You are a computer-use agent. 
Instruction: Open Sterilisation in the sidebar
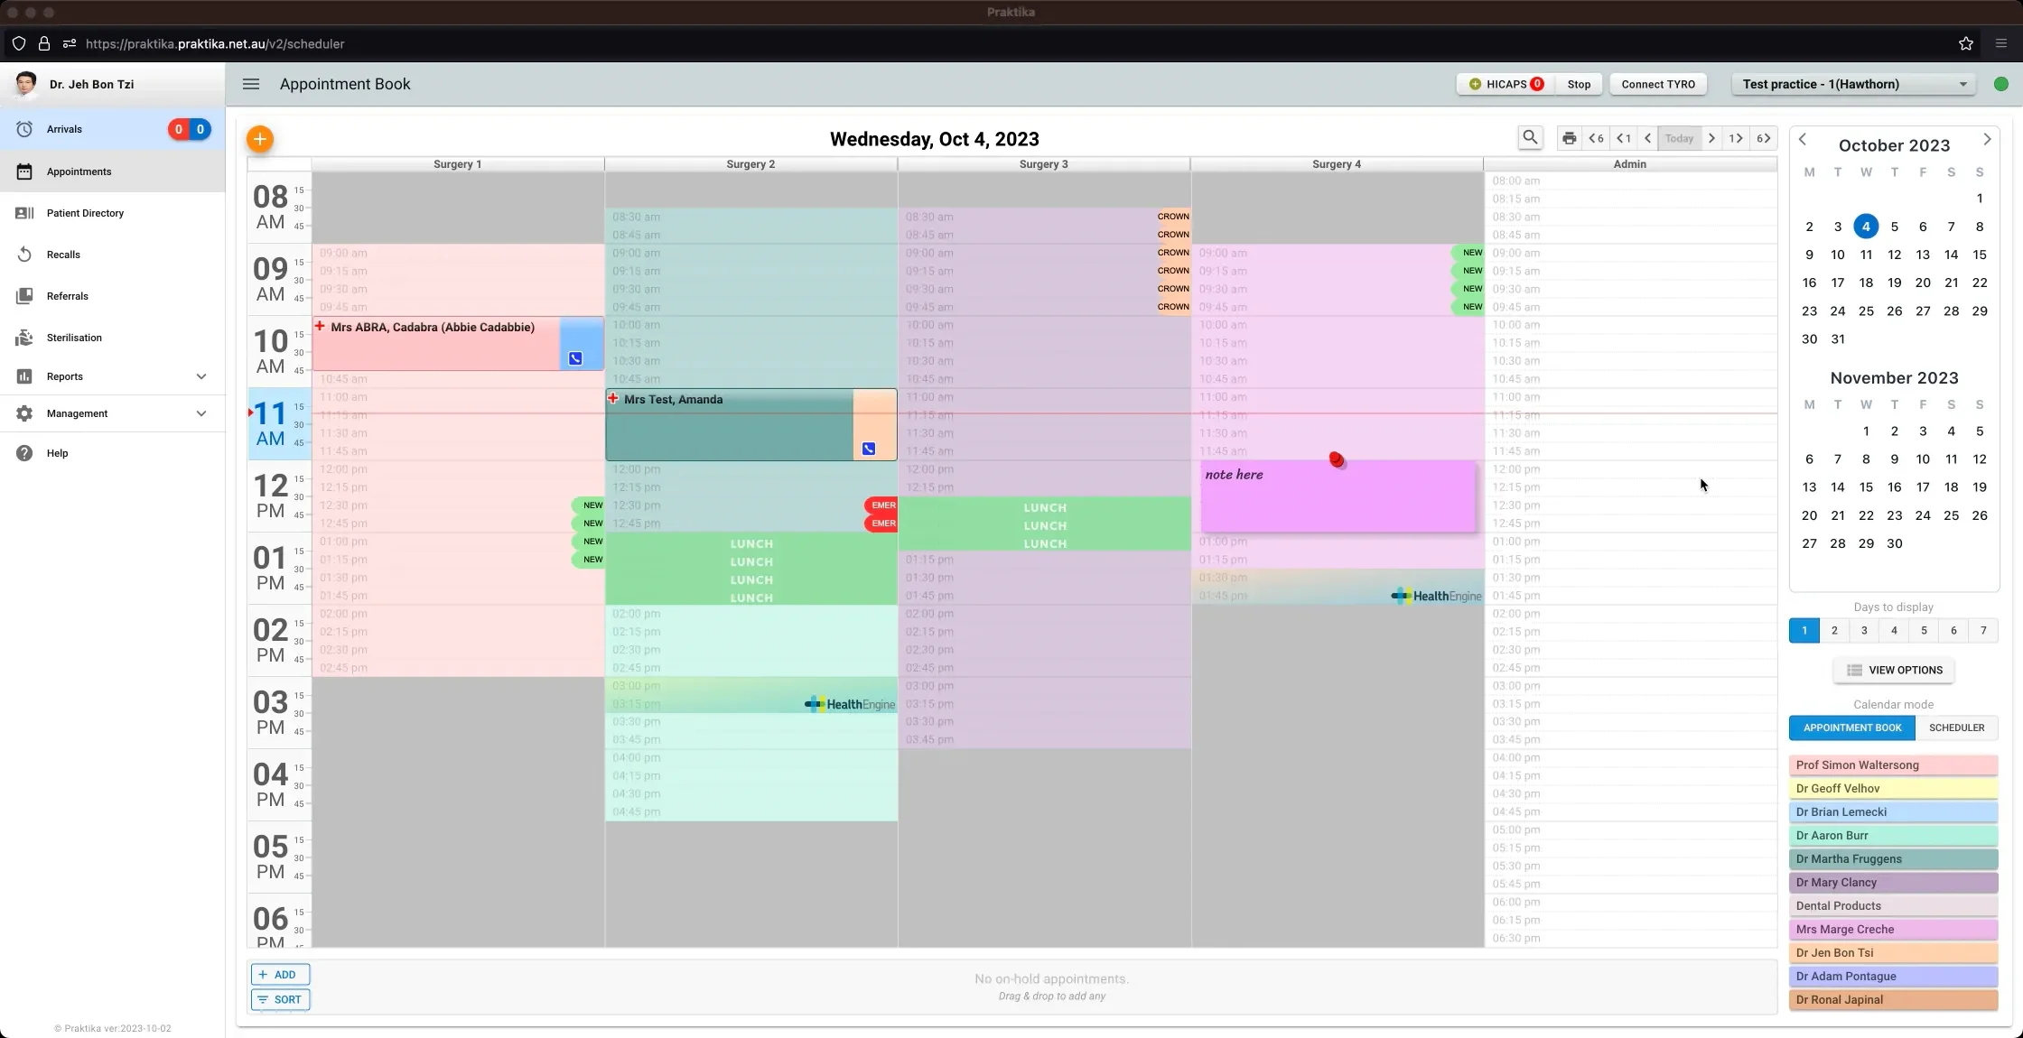113,338
